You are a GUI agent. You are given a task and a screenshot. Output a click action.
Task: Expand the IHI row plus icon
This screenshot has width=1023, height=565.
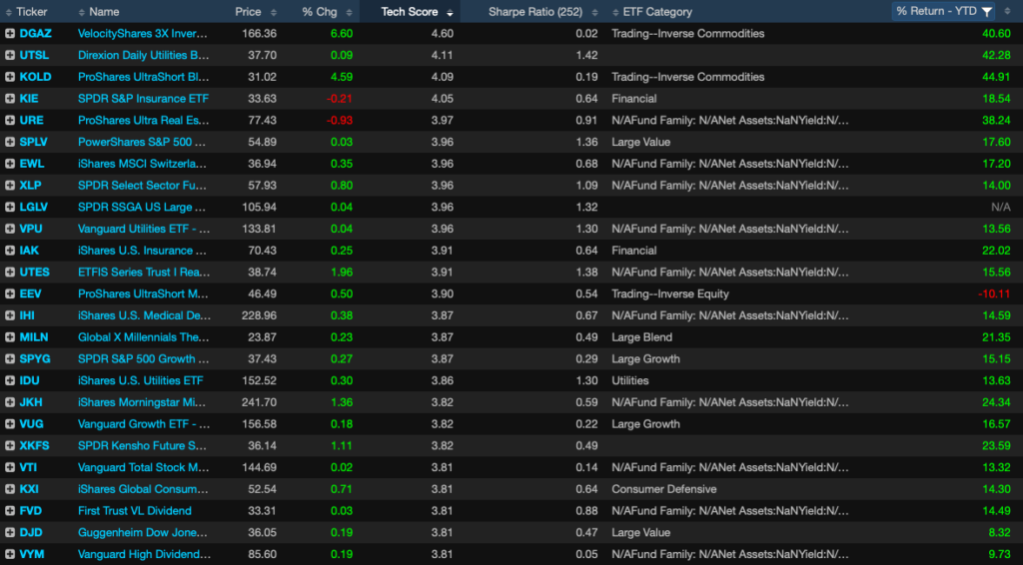coord(10,316)
